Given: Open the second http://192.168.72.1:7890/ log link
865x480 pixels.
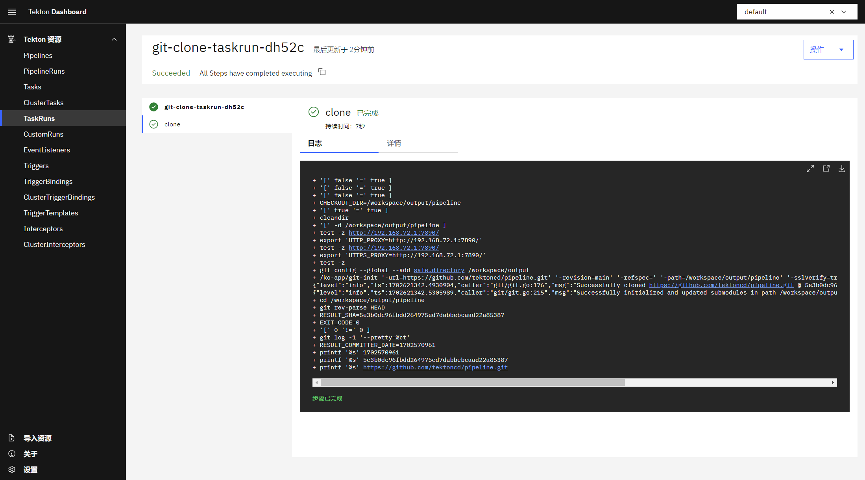Looking at the screenshot, I should tap(394, 248).
